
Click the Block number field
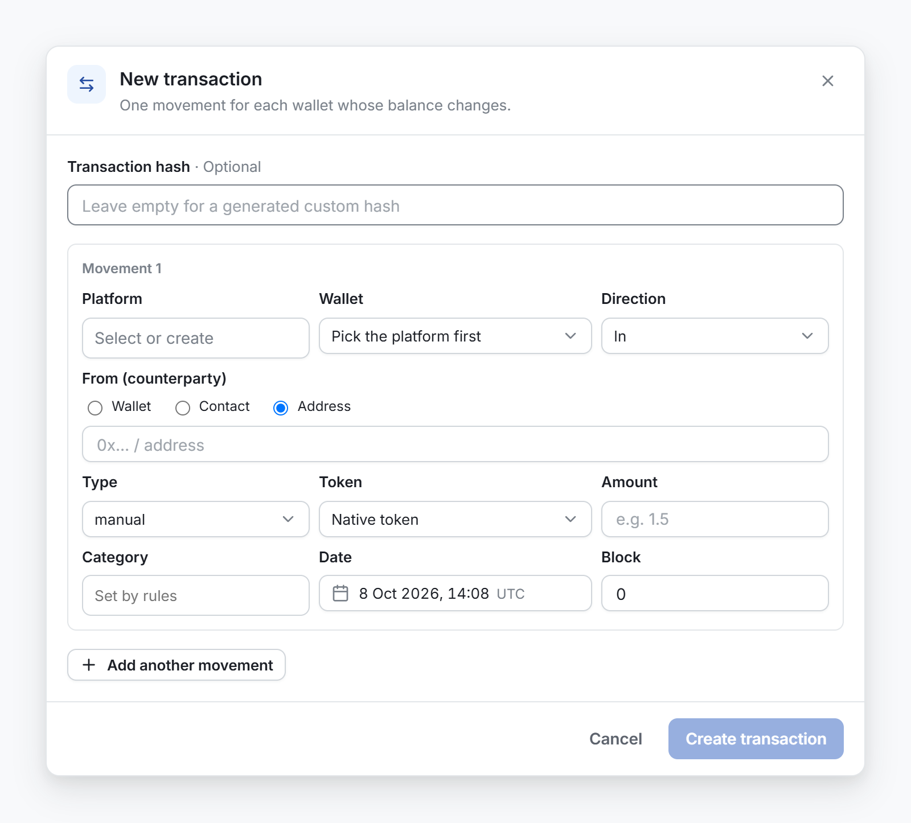pos(715,593)
